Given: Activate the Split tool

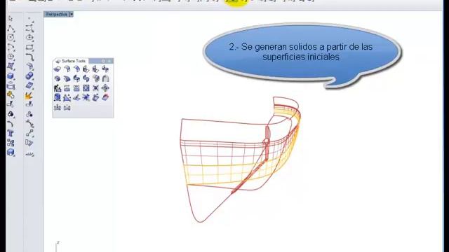Looking at the screenshot, I should tap(29, 104).
